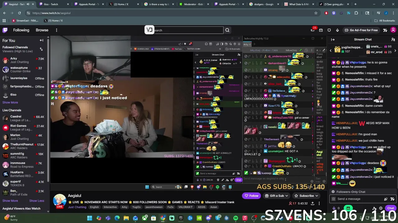The height and width of the screenshot is (223, 398).
Task: Open the mod tools sword icon in chat
Action: tap(374, 208)
